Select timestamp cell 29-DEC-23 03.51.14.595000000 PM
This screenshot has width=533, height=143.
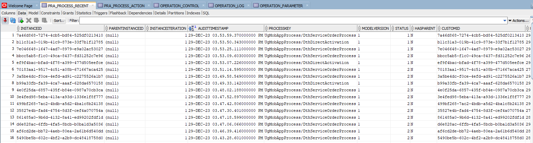tap(226, 69)
